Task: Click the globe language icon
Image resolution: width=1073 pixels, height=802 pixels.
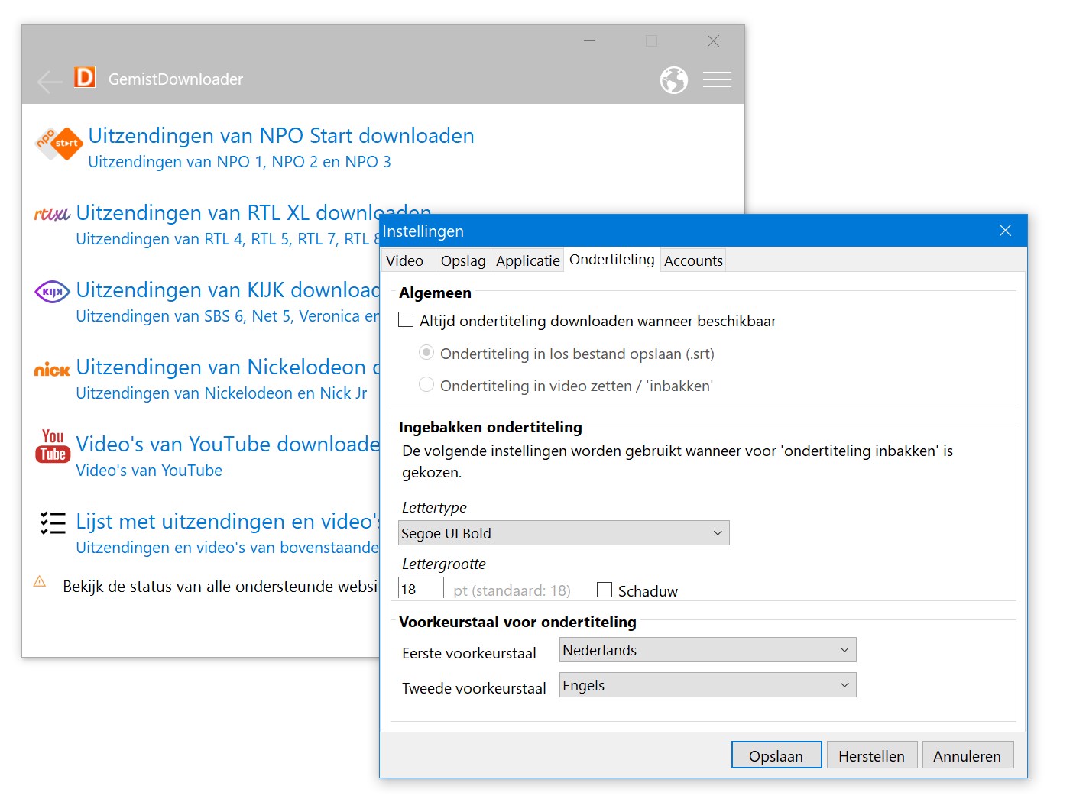Action: [x=673, y=79]
